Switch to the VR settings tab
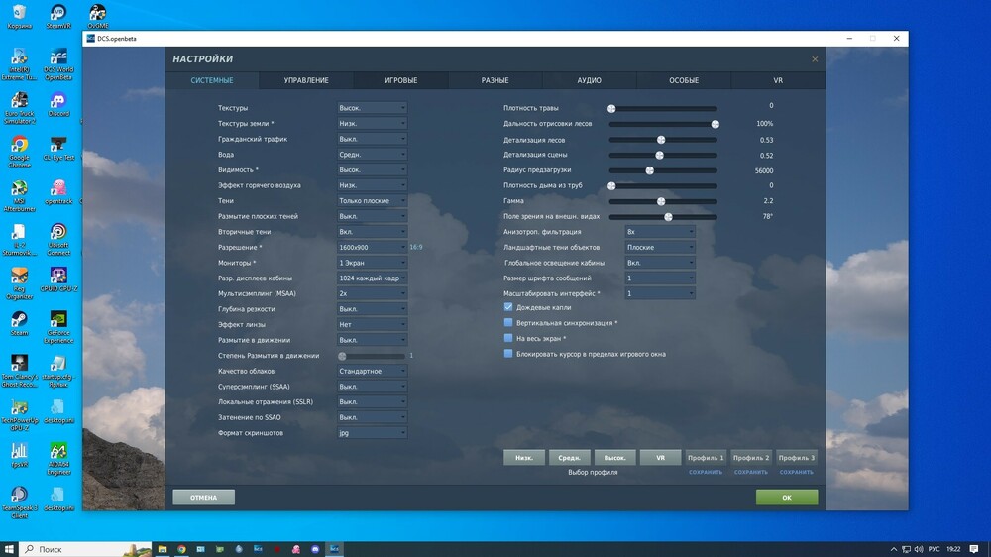The width and height of the screenshot is (991, 557). [x=778, y=80]
